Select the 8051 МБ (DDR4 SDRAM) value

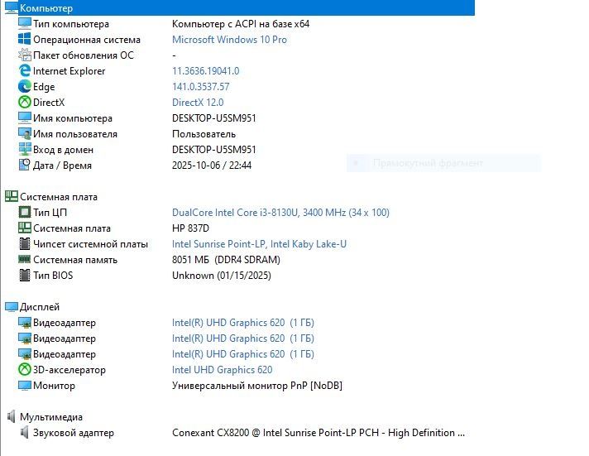pyautogui.click(x=226, y=260)
